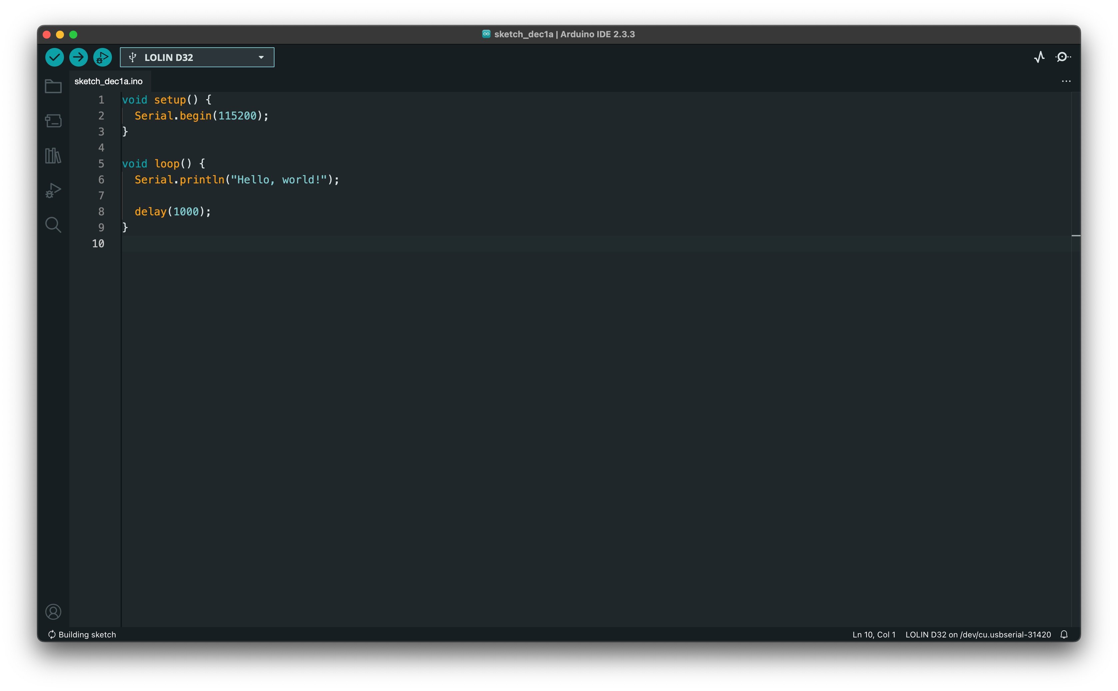This screenshot has width=1118, height=691.
Task: Click line number 10 in gutter
Action: [x=98, y=244]
